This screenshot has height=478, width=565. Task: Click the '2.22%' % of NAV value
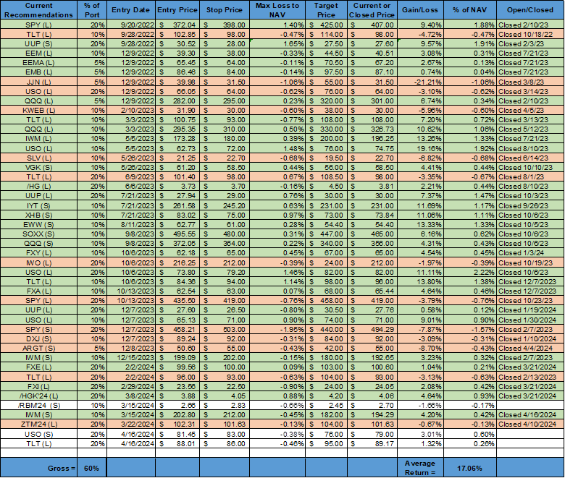coord(470,273)
